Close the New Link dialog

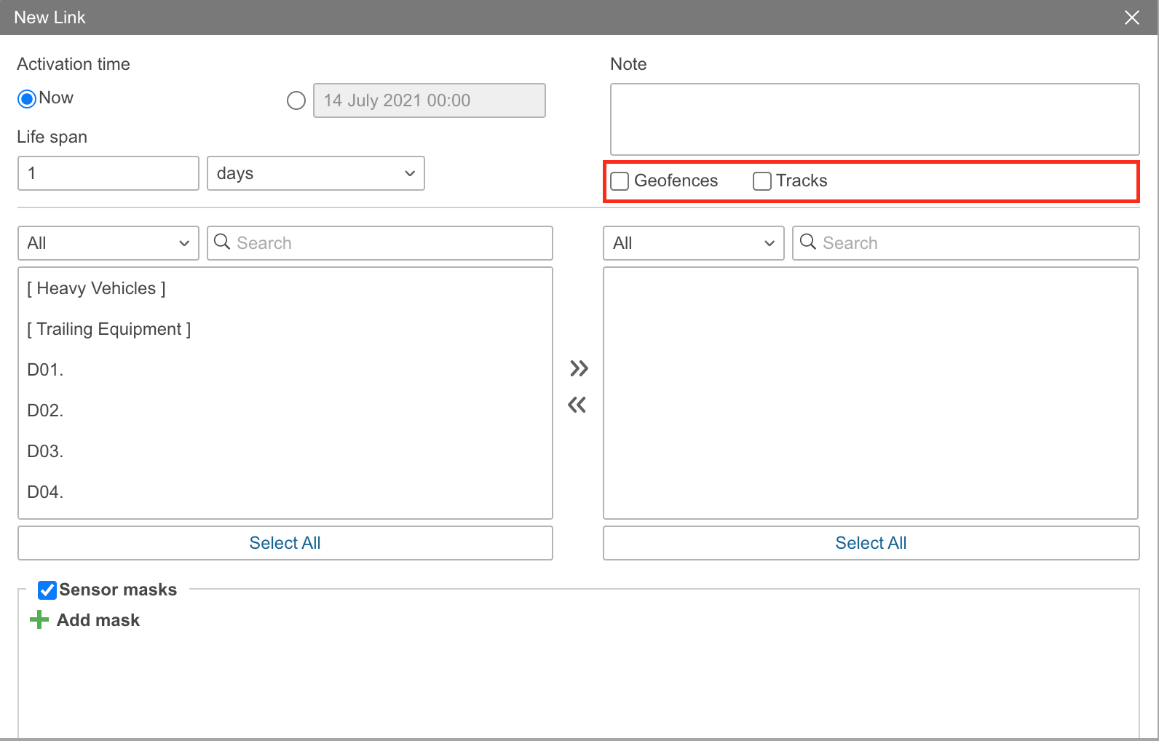[1131, 17]
